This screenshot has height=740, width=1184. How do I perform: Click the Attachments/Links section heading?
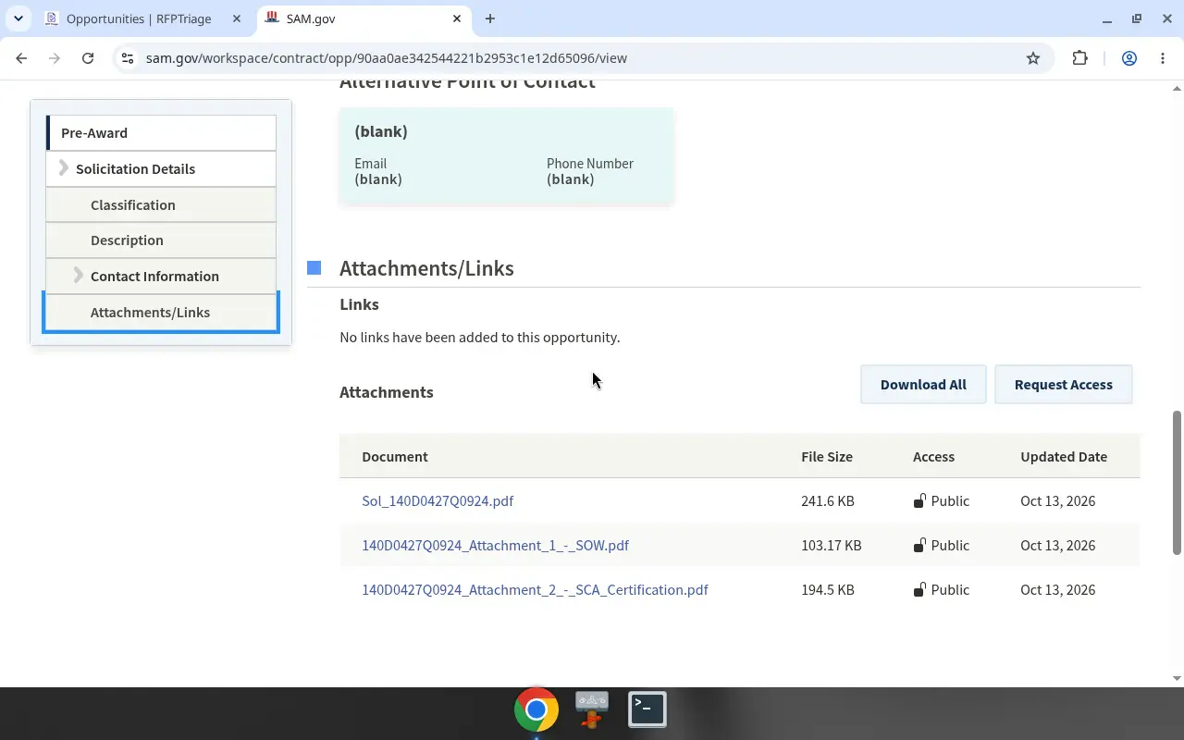point(426,268)
